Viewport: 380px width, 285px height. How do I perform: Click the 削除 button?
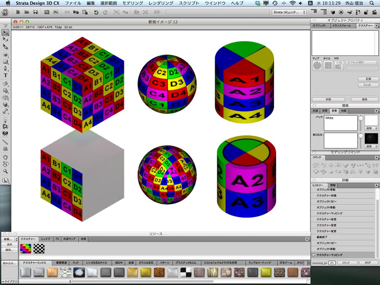328,100
